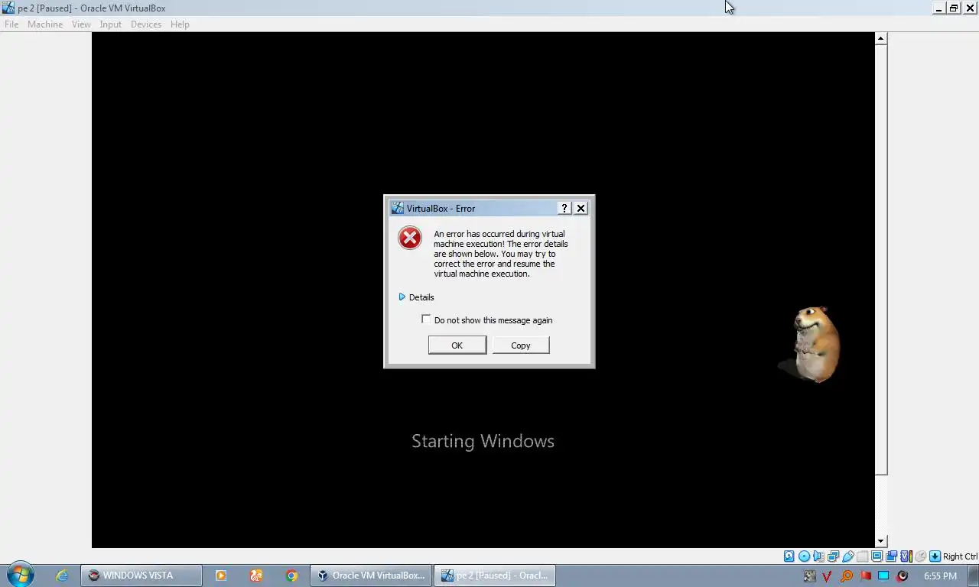Click the Right Ctrl host key label
This screenshot has height=587, width=979.
[960, 556]
